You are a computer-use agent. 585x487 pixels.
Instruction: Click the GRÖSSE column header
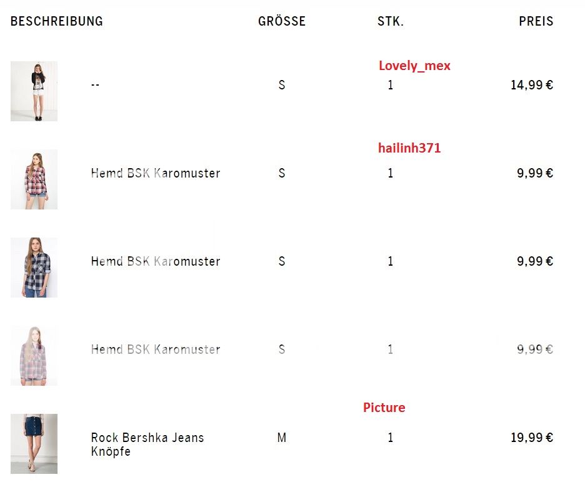[x=282, y=21]
